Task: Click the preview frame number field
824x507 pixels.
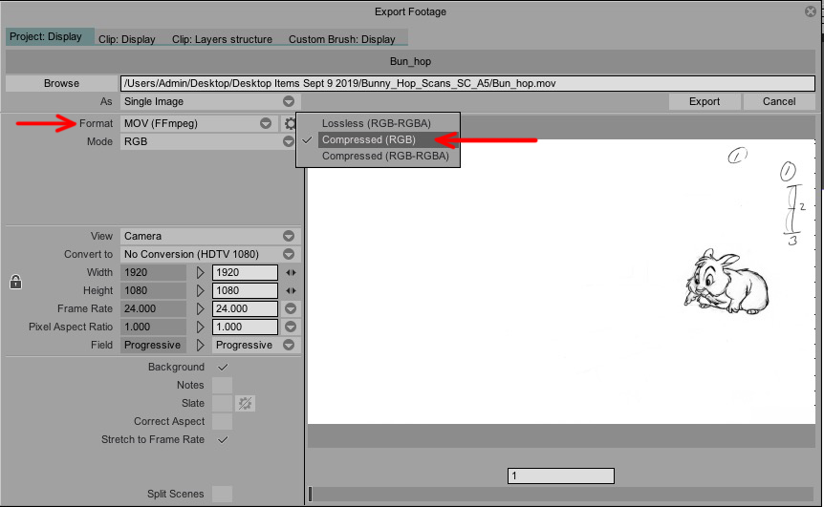Action: tap(561, 476)
